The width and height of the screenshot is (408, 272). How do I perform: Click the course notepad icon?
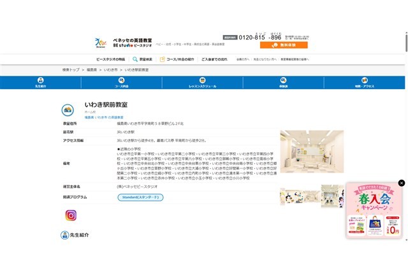pyautogui.click(x=162, y=59)
